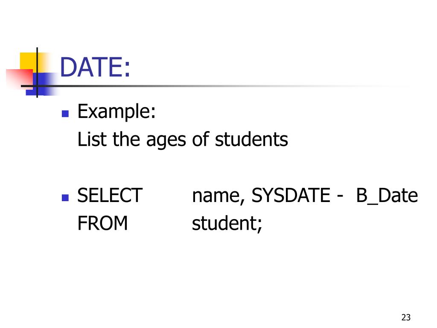
Task: Click the blue bullet beside Example:
Action: point(65,114)
